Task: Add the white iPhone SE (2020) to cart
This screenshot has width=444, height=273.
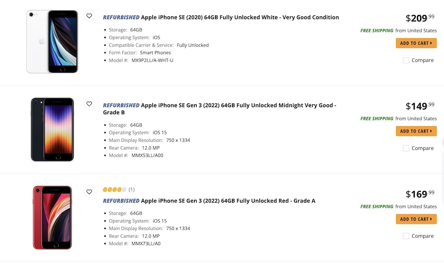Action: (x=416, y=43)
